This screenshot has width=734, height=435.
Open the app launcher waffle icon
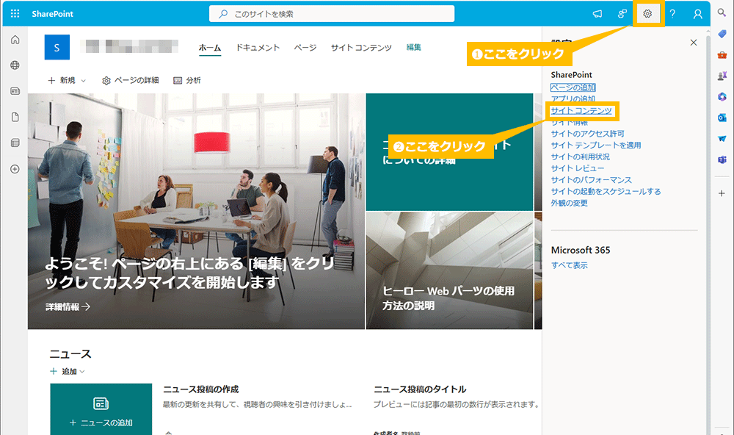(x=15, y=14)
